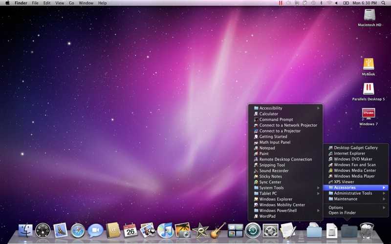Launch iPhoto from the Dock
Screen dimensions: 391x244
183,230
